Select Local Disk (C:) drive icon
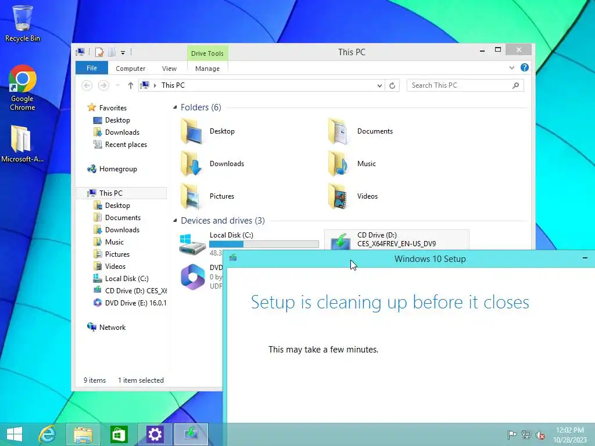The height and width of the screenshot is (446, 595). tap(192, 244)
